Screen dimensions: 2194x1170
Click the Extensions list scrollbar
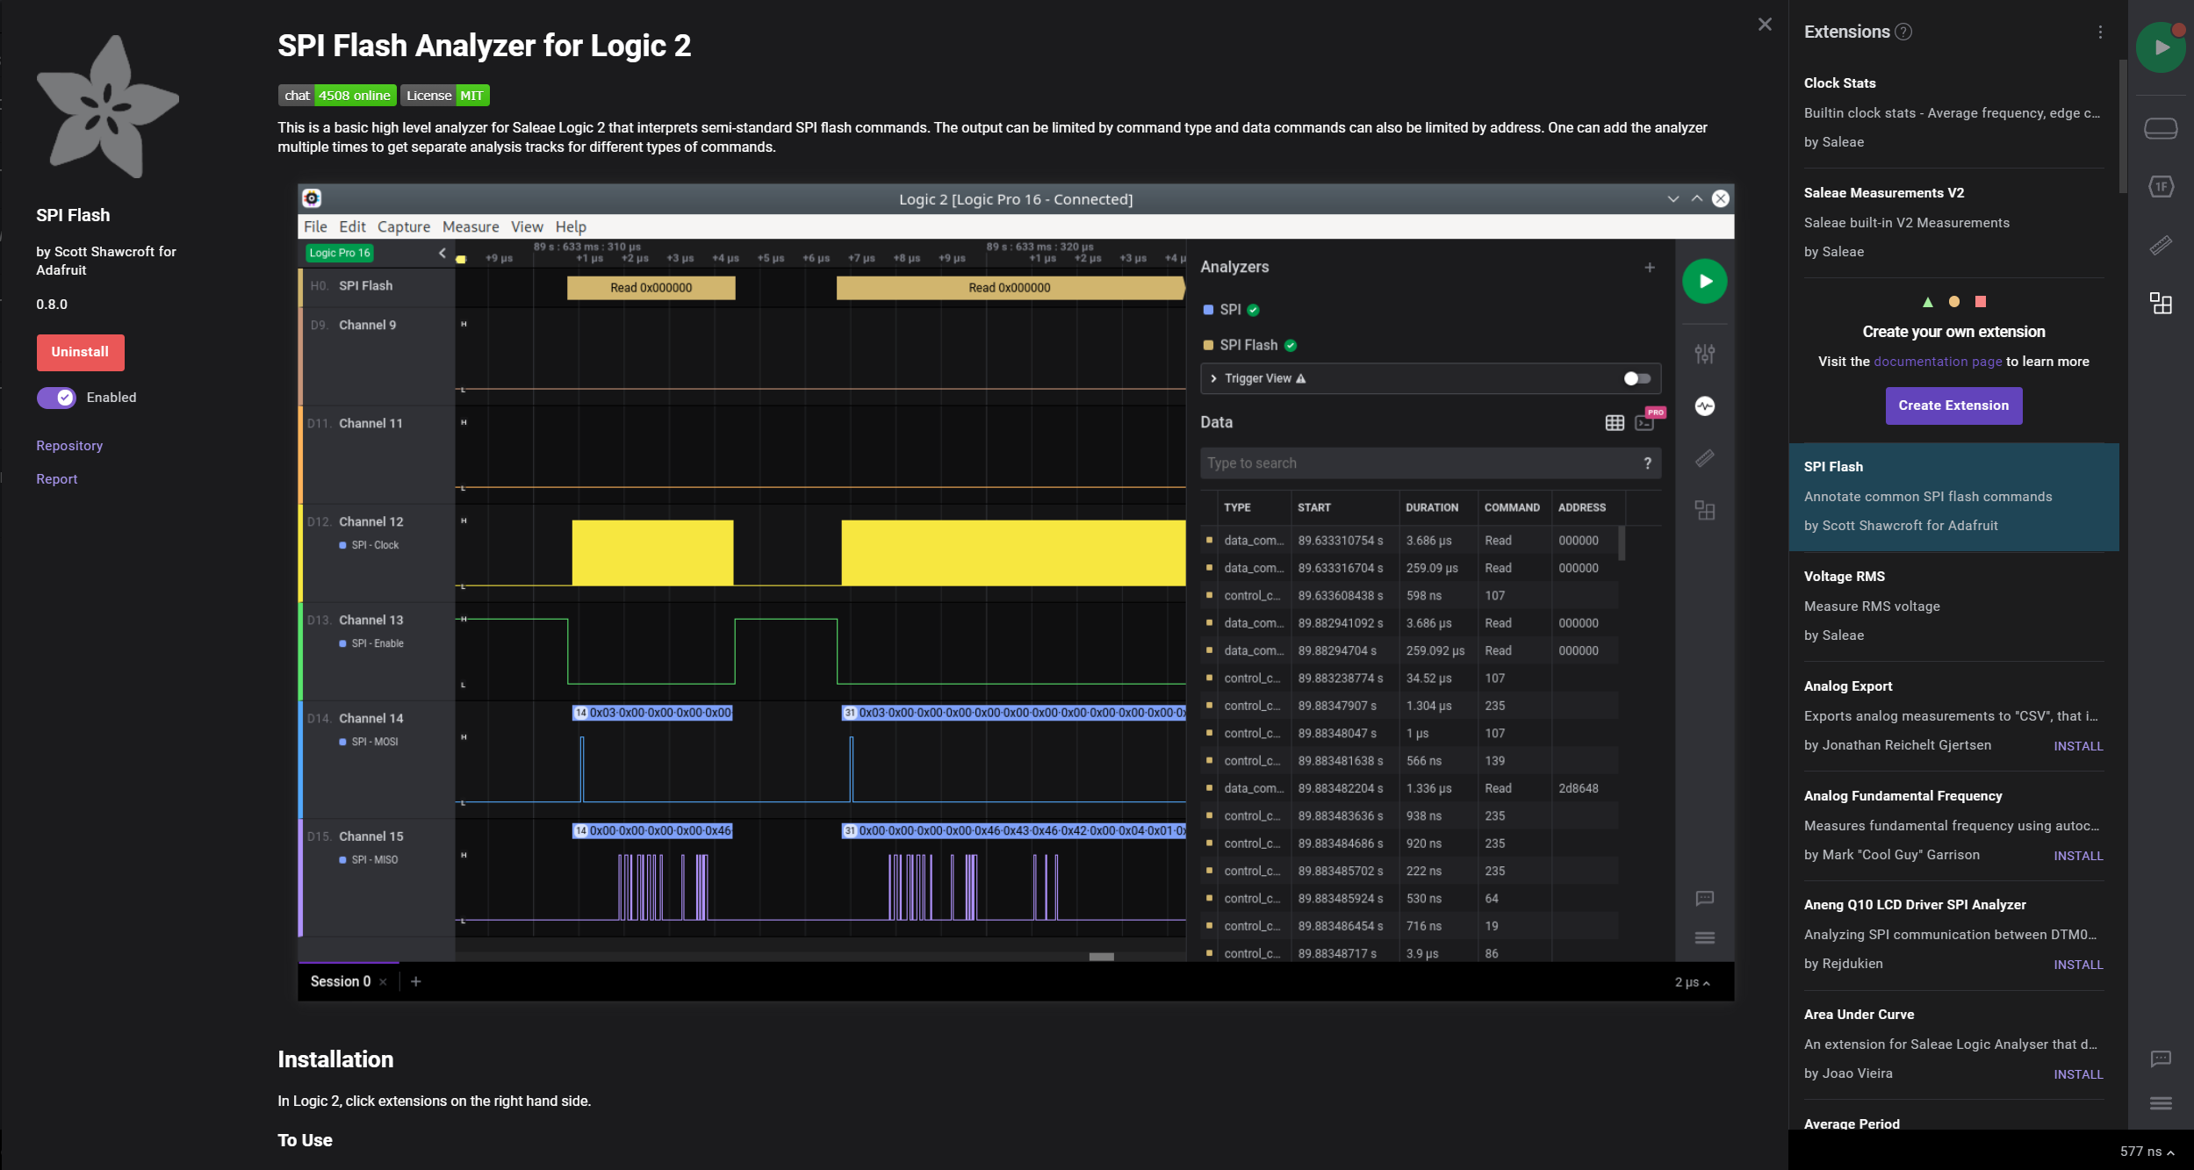click(2123, 127)
